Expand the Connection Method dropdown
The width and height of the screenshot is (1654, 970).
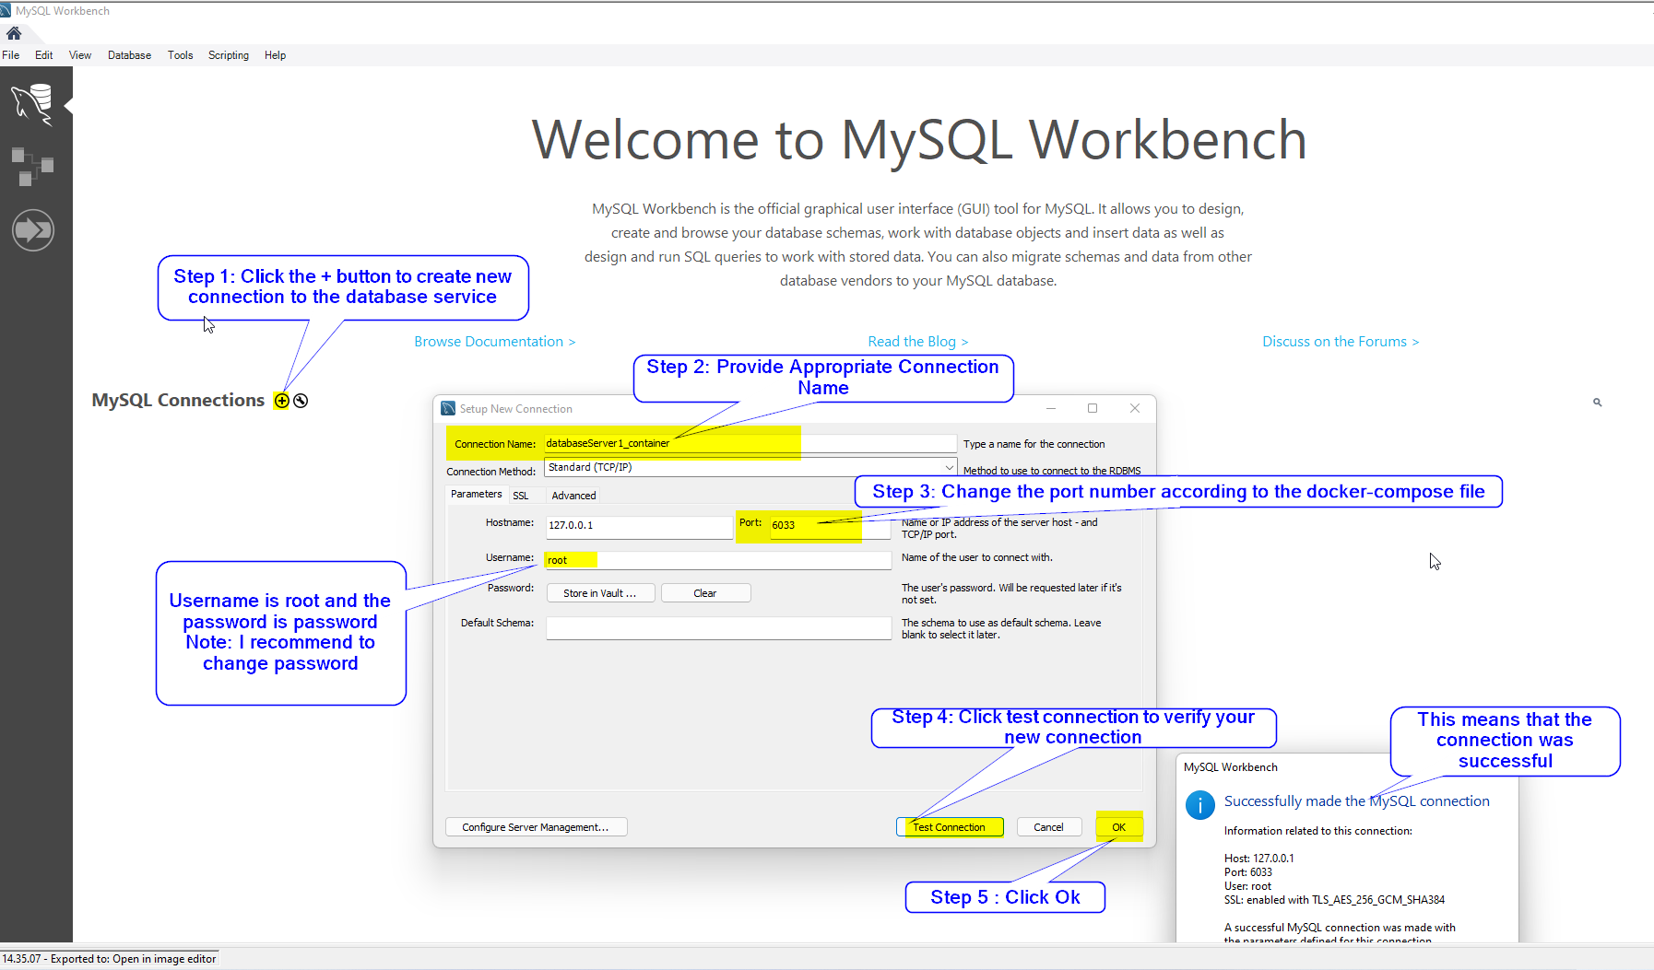[x=949, y=467]
